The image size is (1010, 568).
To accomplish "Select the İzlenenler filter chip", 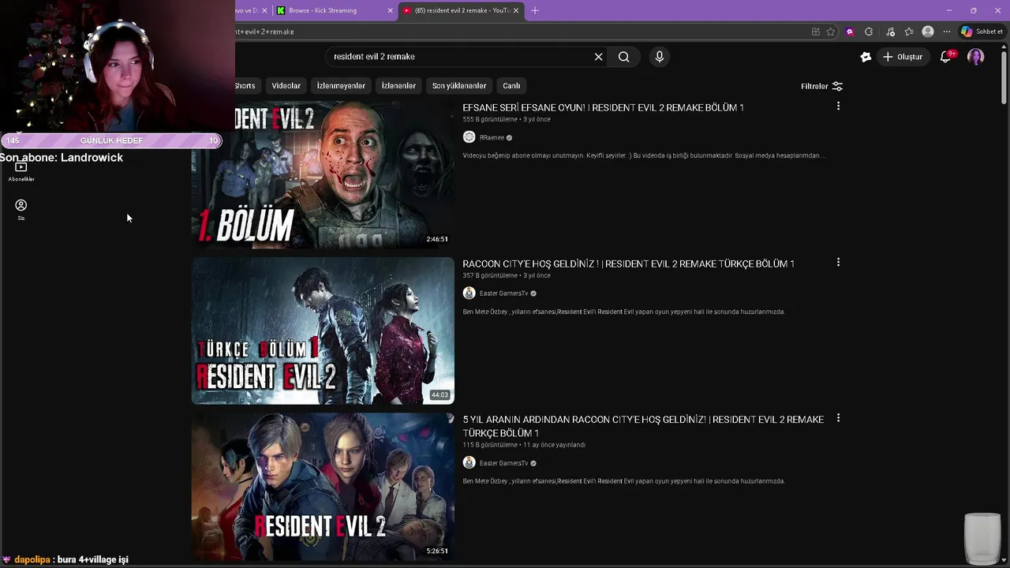I will tap(398, 86).
